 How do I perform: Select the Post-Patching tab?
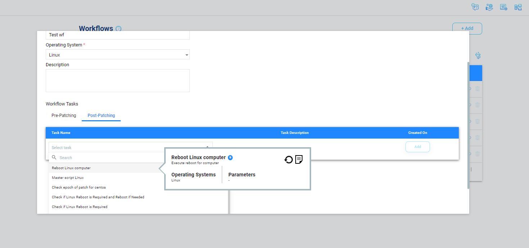pyautogui.click(x=101, y=116)
